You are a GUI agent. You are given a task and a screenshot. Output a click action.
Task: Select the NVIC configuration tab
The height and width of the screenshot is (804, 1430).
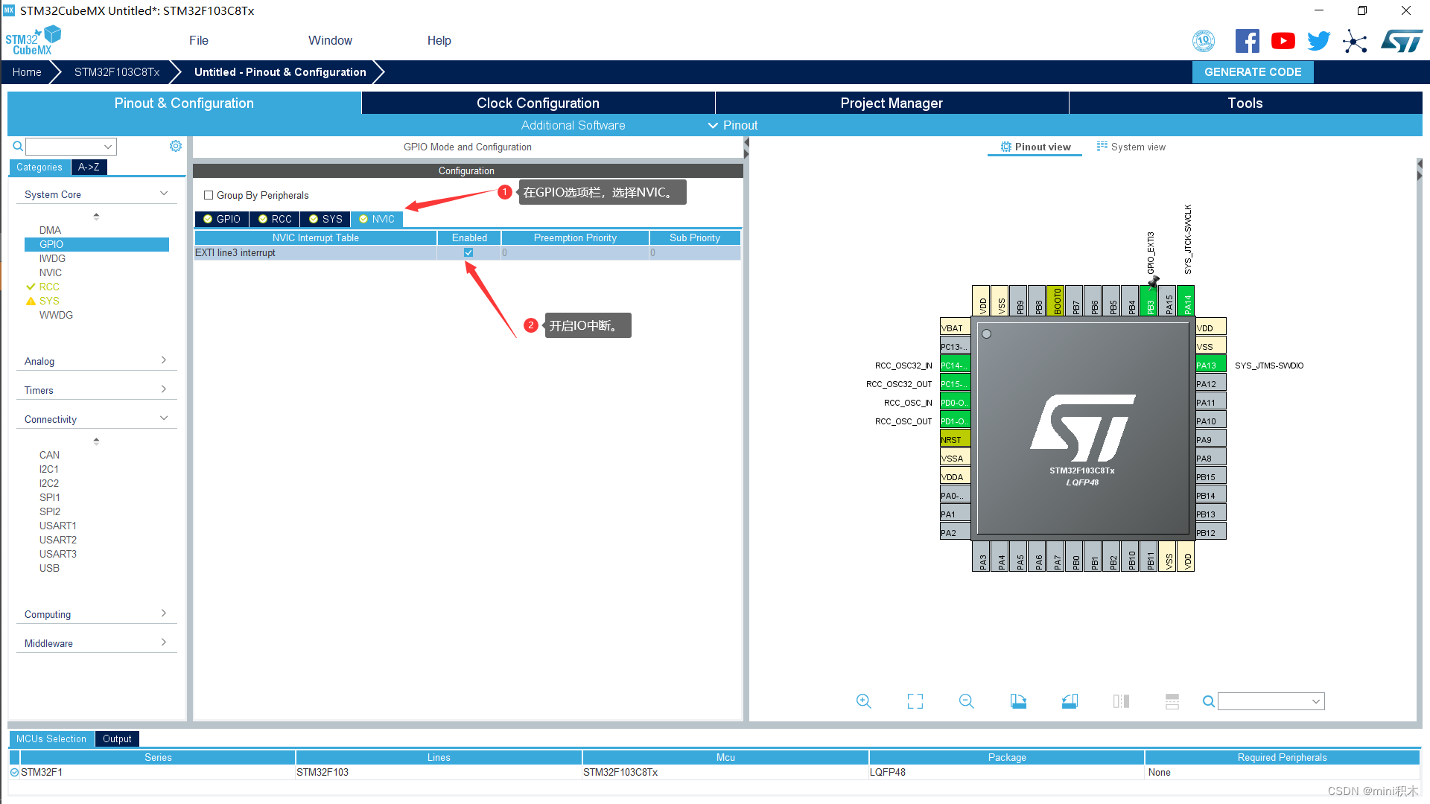(x=377, y=219)
